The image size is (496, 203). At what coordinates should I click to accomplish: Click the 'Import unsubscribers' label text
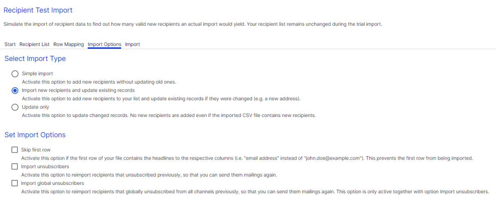coord(45,166)
